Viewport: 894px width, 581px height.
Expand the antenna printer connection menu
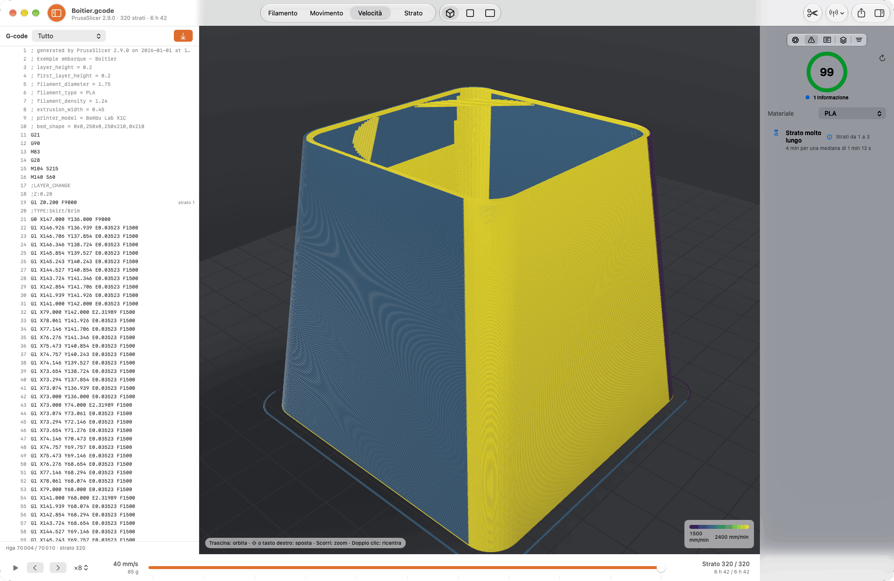[x=836, y=13]
